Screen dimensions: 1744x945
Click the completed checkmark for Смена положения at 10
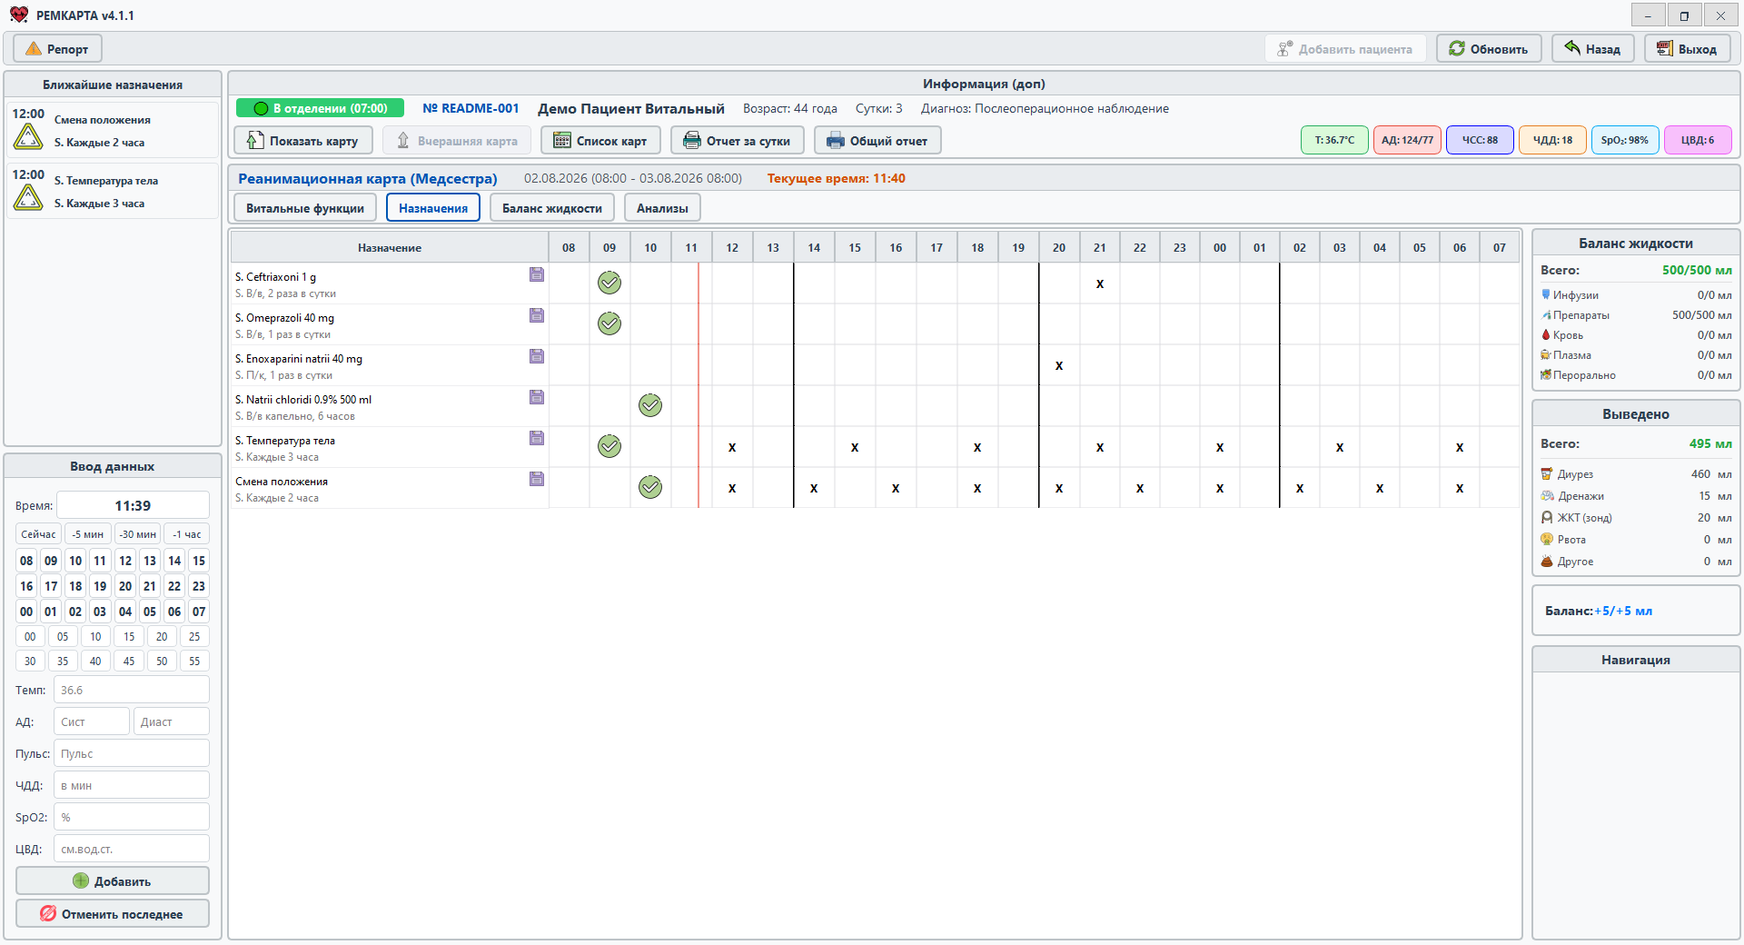point(650,487)
